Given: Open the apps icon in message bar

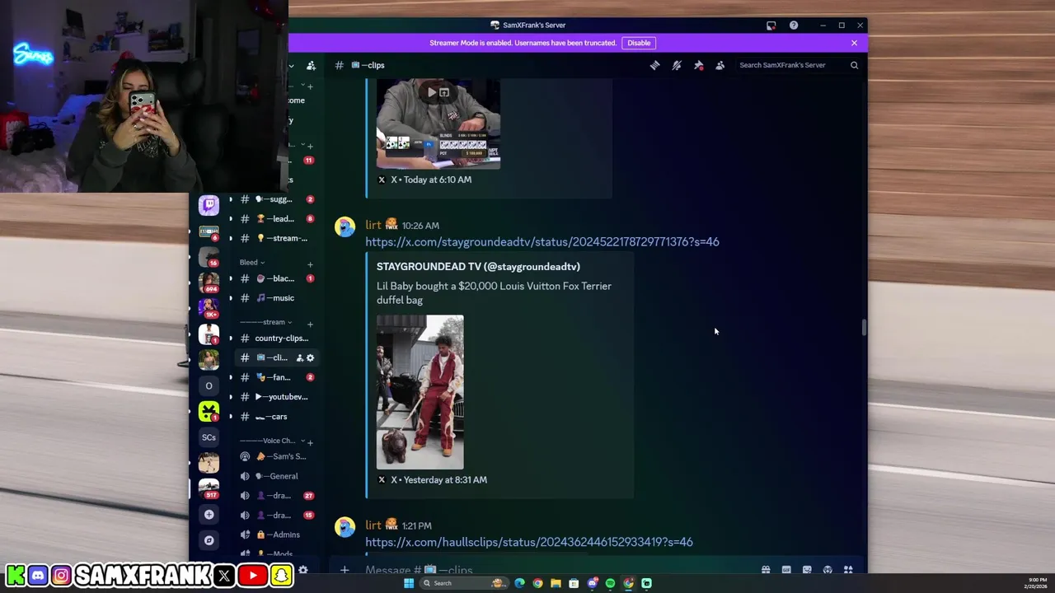Looking at the screenshot, I should tap(848, 569).
